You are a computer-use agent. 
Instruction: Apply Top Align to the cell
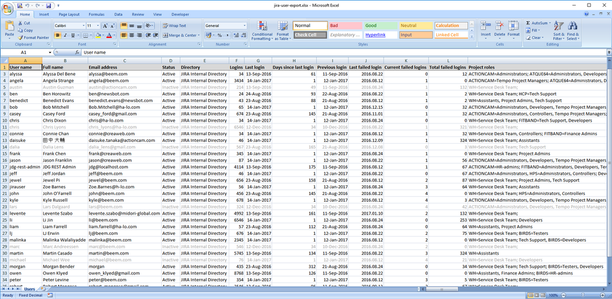(124, 26)
